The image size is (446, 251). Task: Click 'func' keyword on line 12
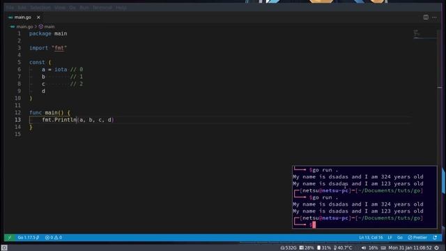tap(36, 112)
